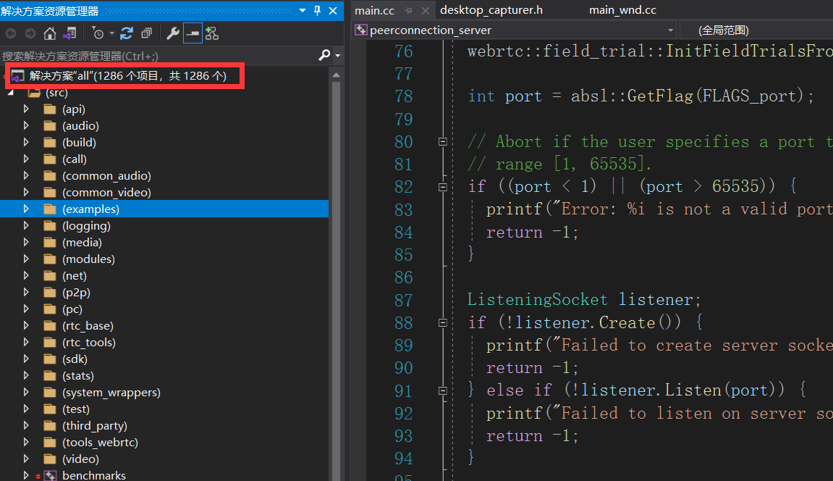The height and width of the screenshot is (481, 833).
Task: Collapse the if block at line 82
Action: tap(442, 187)
